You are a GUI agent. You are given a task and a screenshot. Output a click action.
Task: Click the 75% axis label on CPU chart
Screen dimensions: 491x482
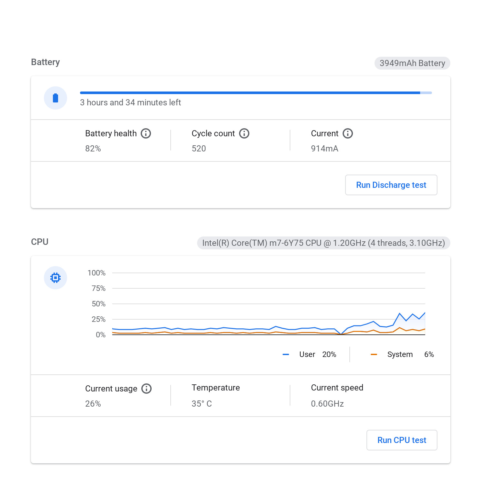98,288
